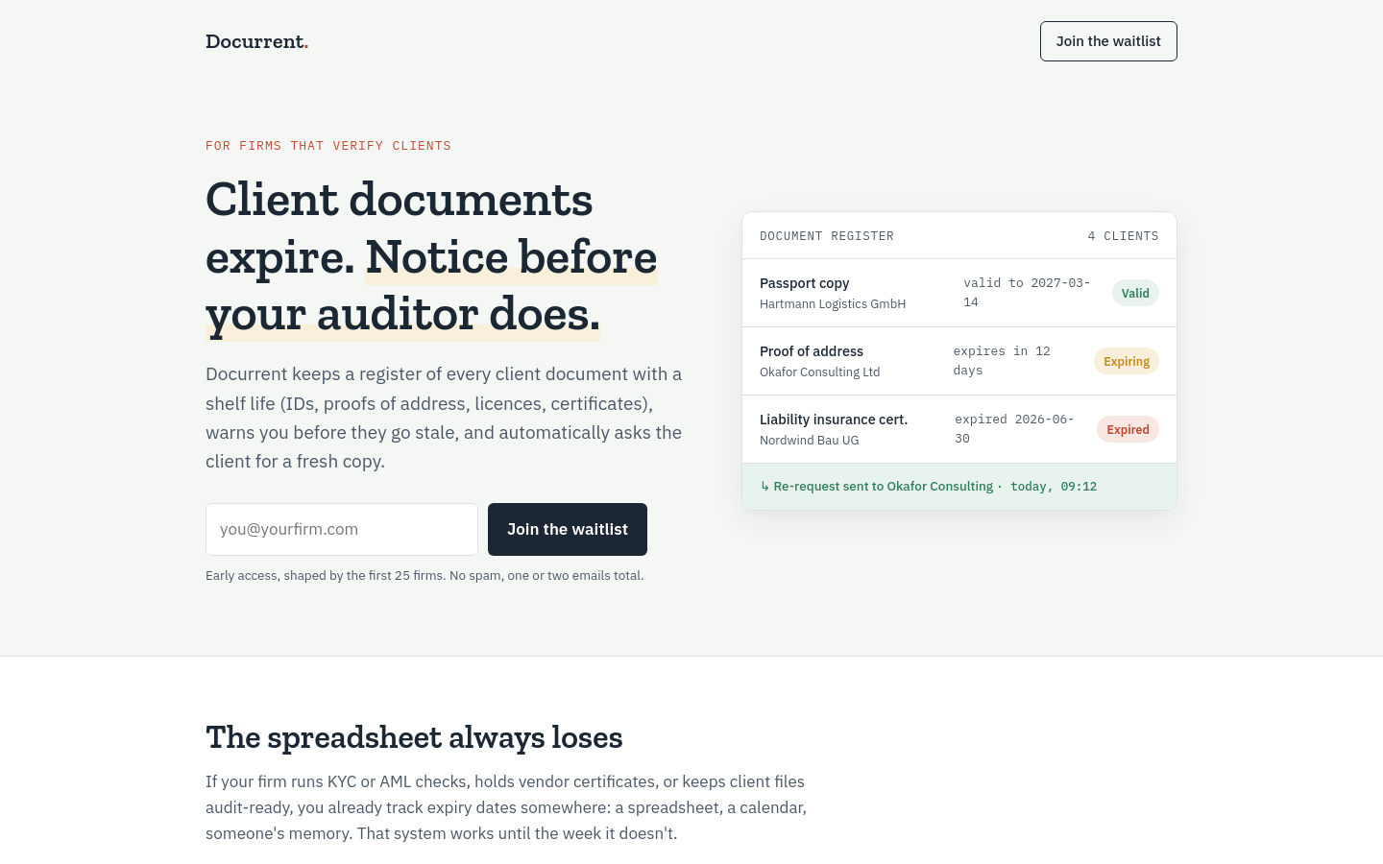Click the expired 2026-06-30 date

click(1014, 429)
